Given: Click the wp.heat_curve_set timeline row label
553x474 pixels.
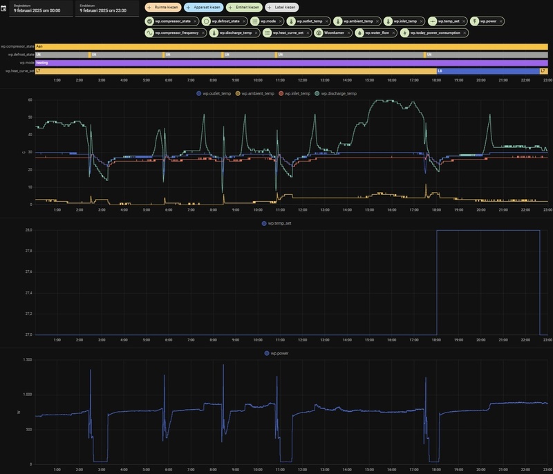Looking at the screenshot, I should [x=20, y=71].
